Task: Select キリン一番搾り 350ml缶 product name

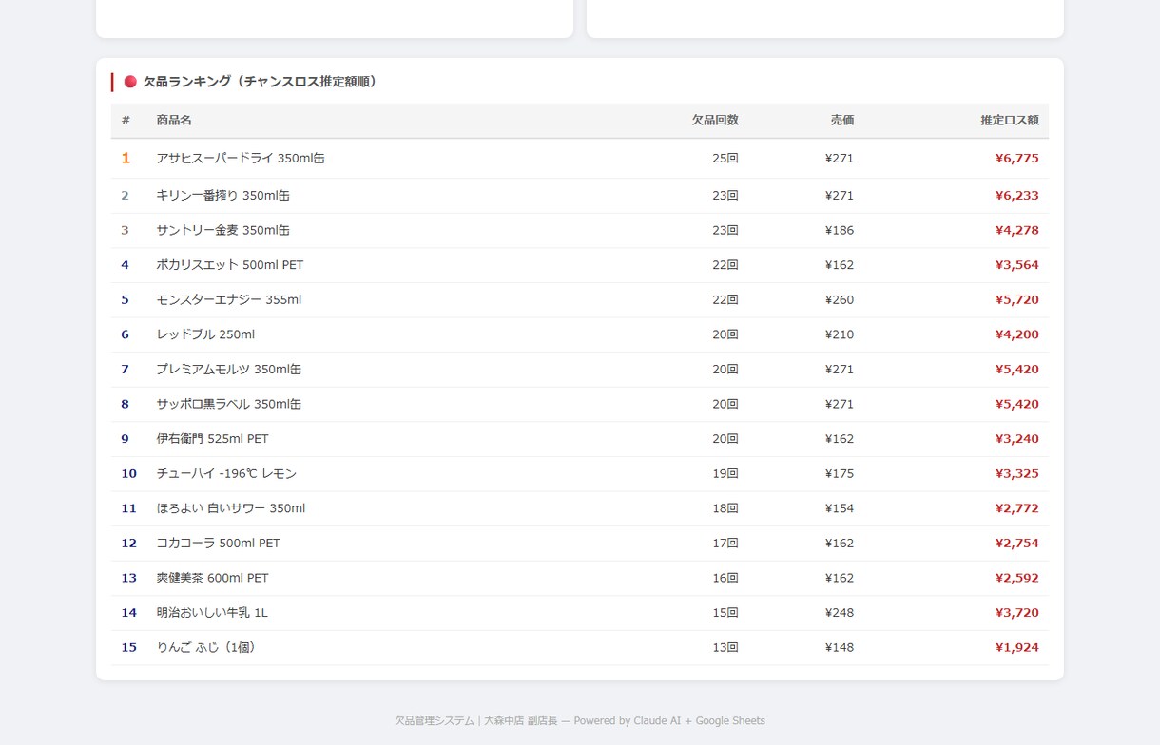Action: click(x=223, y=196)
